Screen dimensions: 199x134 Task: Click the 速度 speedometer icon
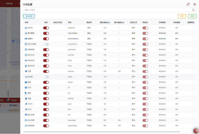[26, 82]
